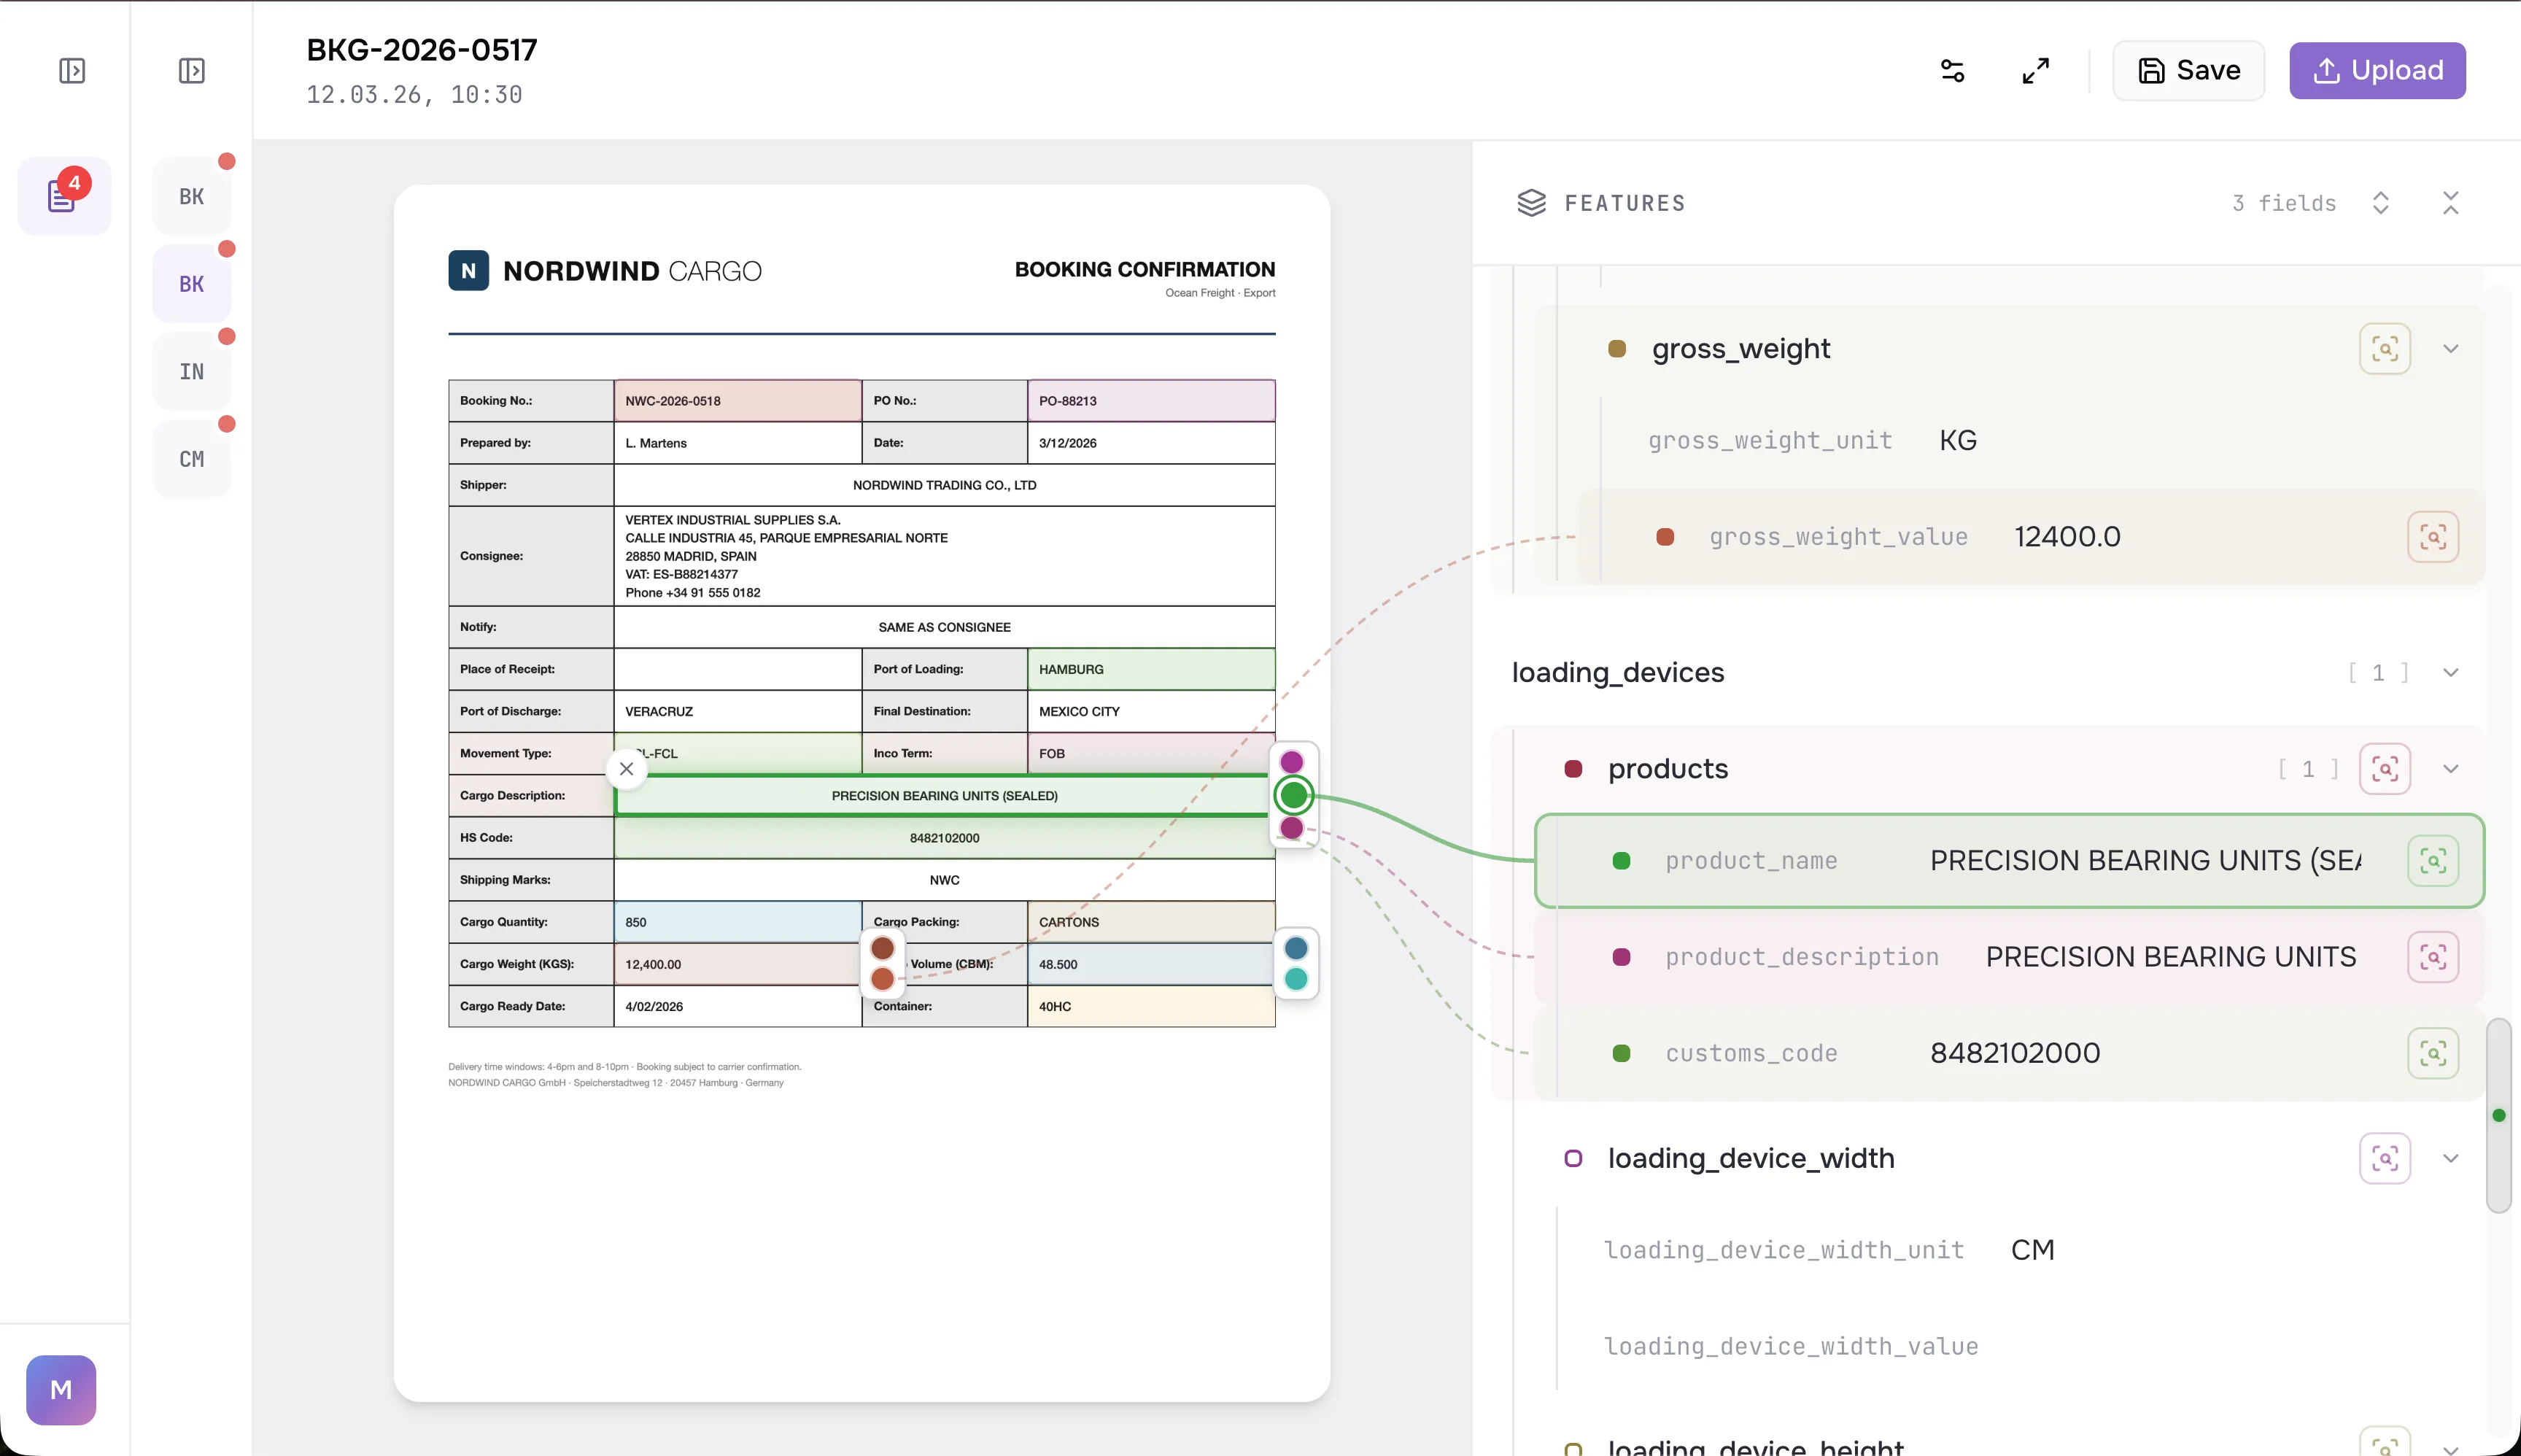Locate gross_weight_value in document
2521x1456 pixels.
2433,537
